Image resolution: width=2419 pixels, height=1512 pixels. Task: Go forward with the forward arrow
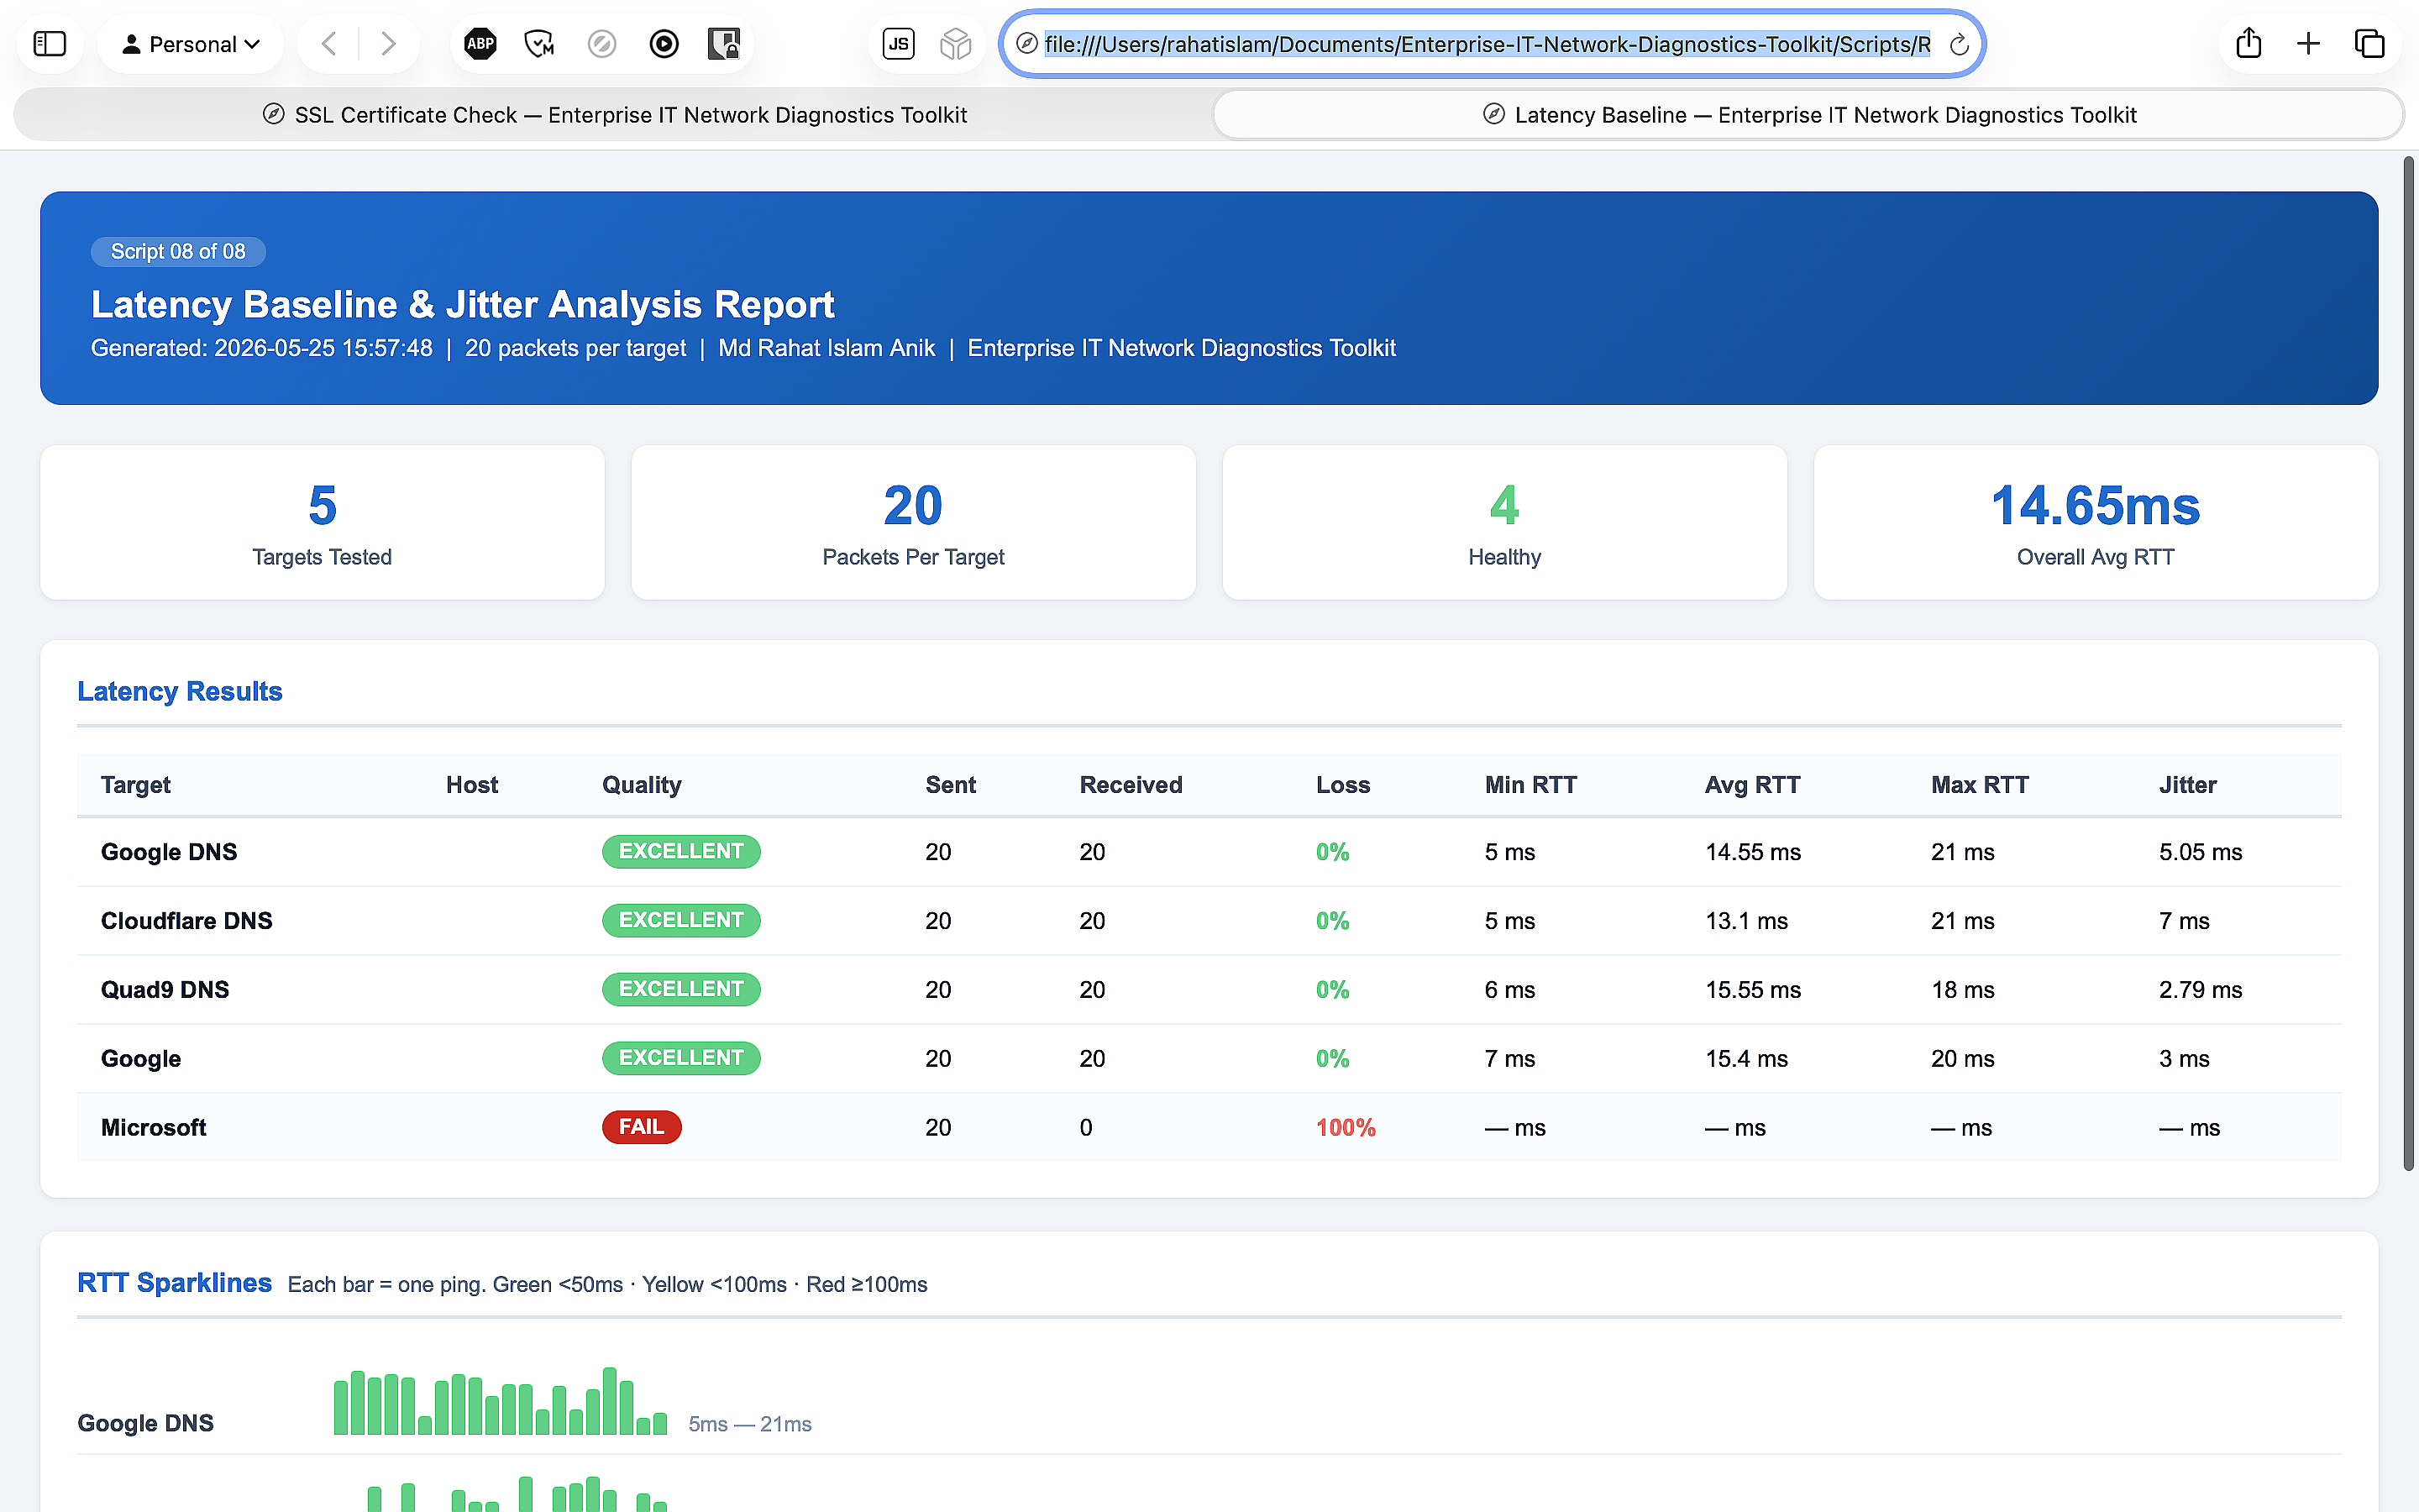point(388,44)
